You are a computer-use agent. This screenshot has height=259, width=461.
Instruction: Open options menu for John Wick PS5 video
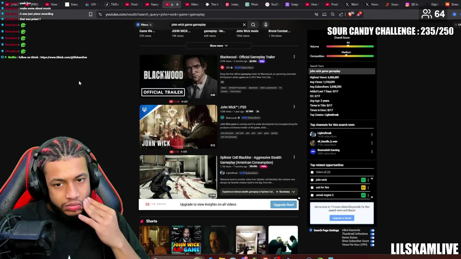(x=294, y=107)
